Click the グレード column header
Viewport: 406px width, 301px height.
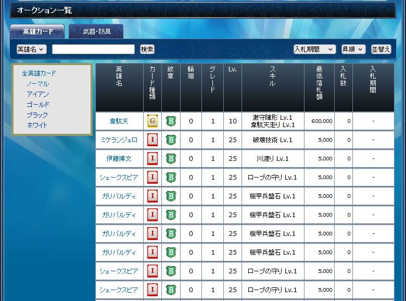click(x=212, y=87)
